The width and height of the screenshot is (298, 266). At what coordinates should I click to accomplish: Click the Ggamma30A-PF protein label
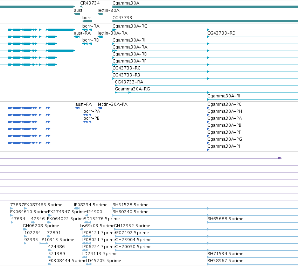point(224,132)
